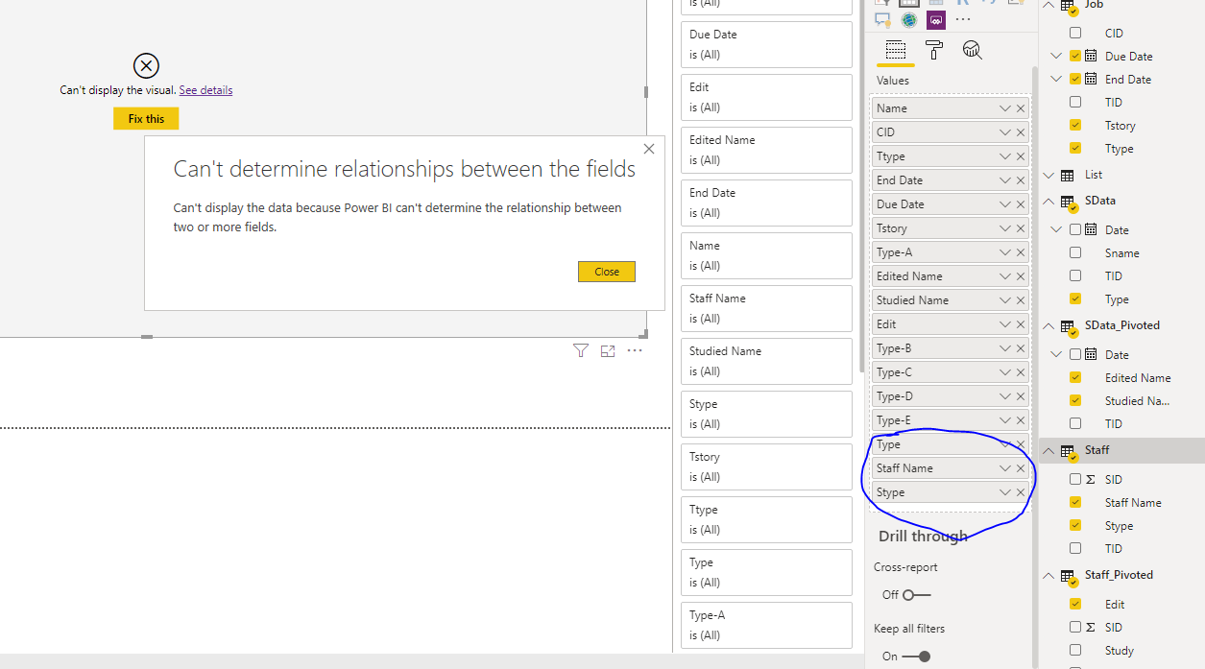
Task: Turn off Keep all filters toggle
Action: click(x=917, y=657)
